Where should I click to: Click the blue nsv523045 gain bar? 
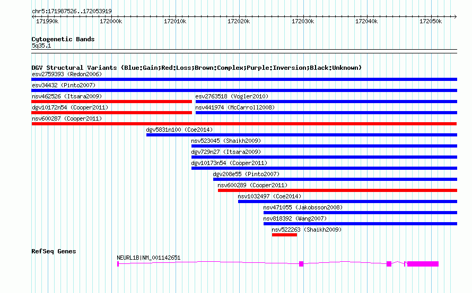pyautogui.click(x=324, y=146)
